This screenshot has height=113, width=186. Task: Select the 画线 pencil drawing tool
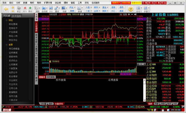[56, 8]
